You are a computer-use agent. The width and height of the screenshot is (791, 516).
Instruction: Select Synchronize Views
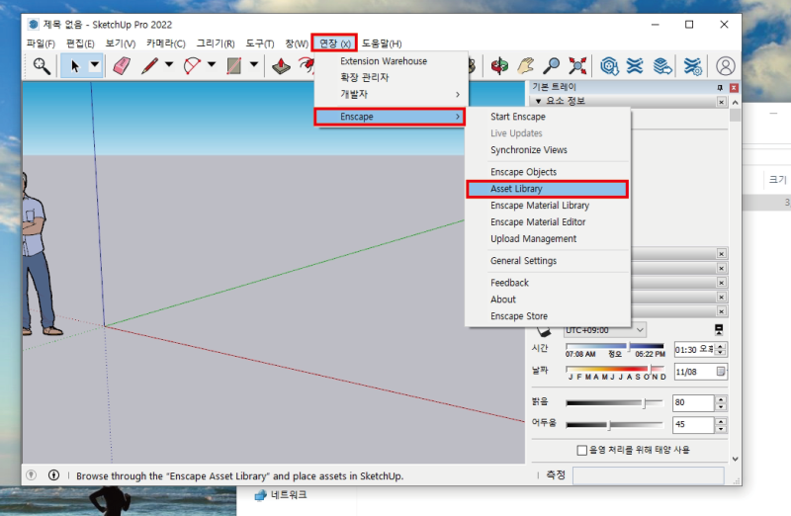(x=548, y=150)
